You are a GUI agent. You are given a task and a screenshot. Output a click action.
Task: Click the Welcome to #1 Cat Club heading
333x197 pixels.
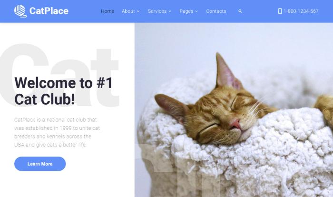63,91
